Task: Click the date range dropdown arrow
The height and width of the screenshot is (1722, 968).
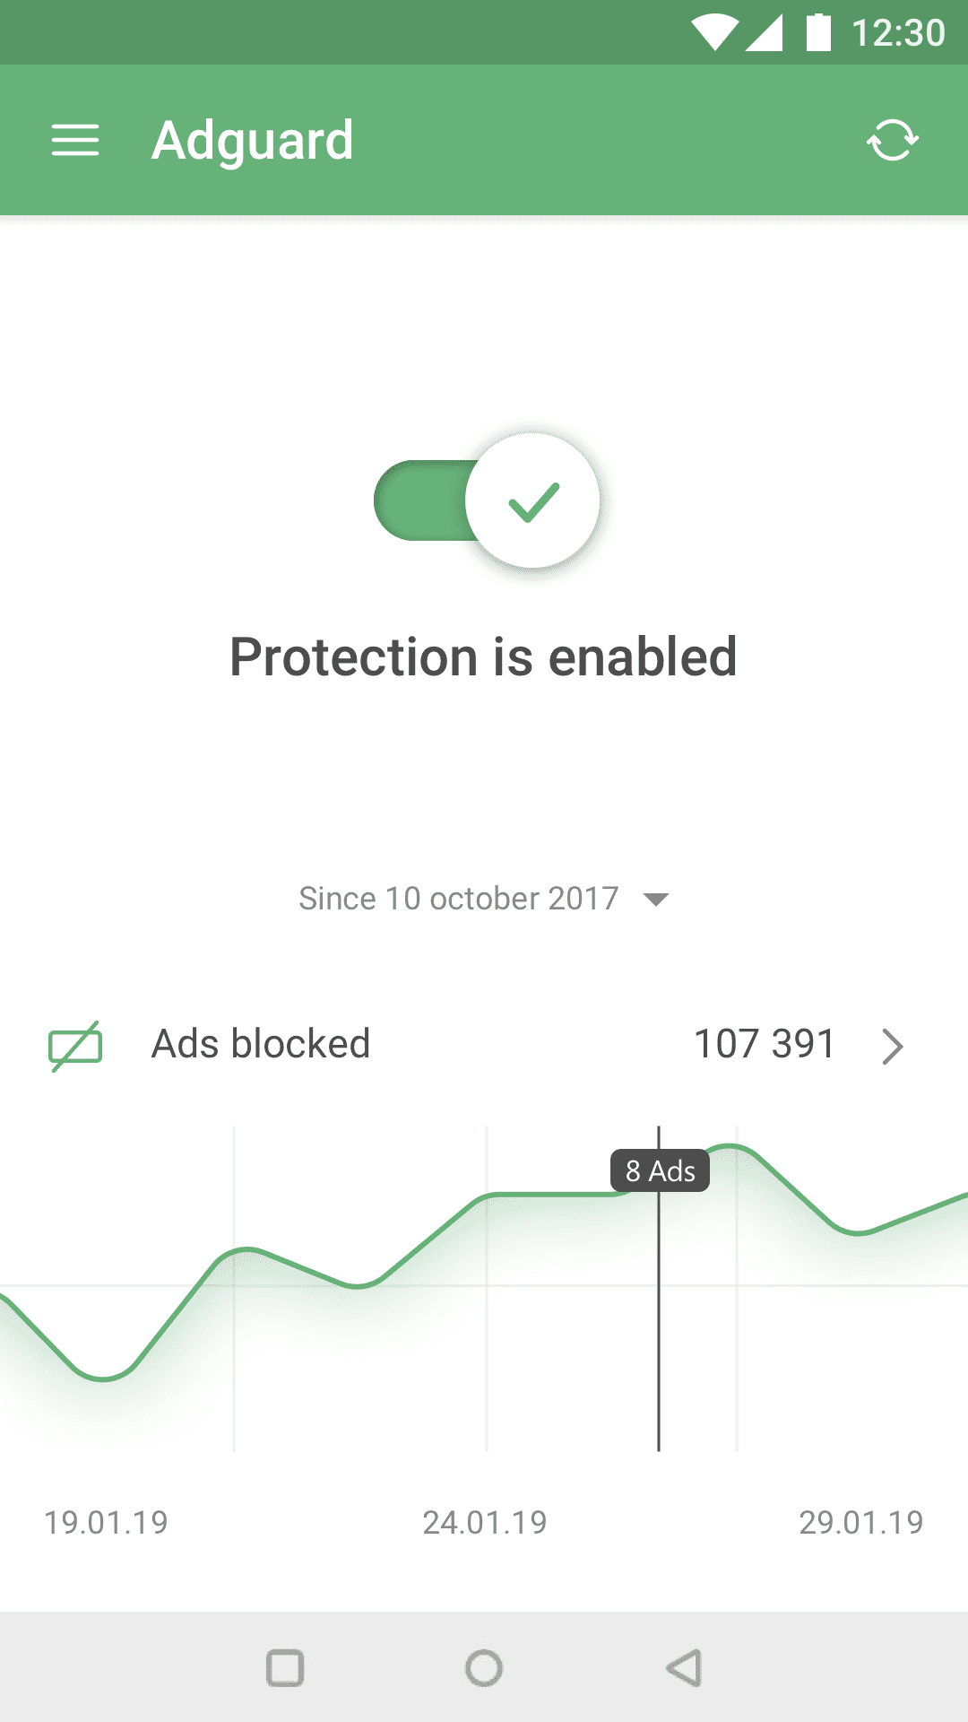Action: 656,900
